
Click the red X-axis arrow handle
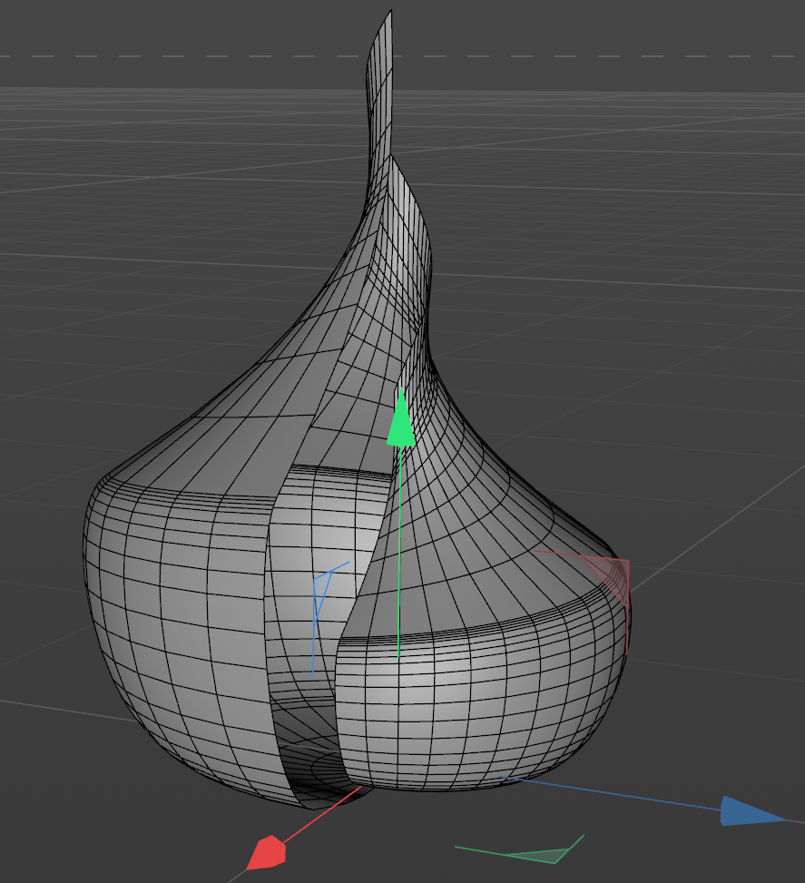click(x=267, y=852)
